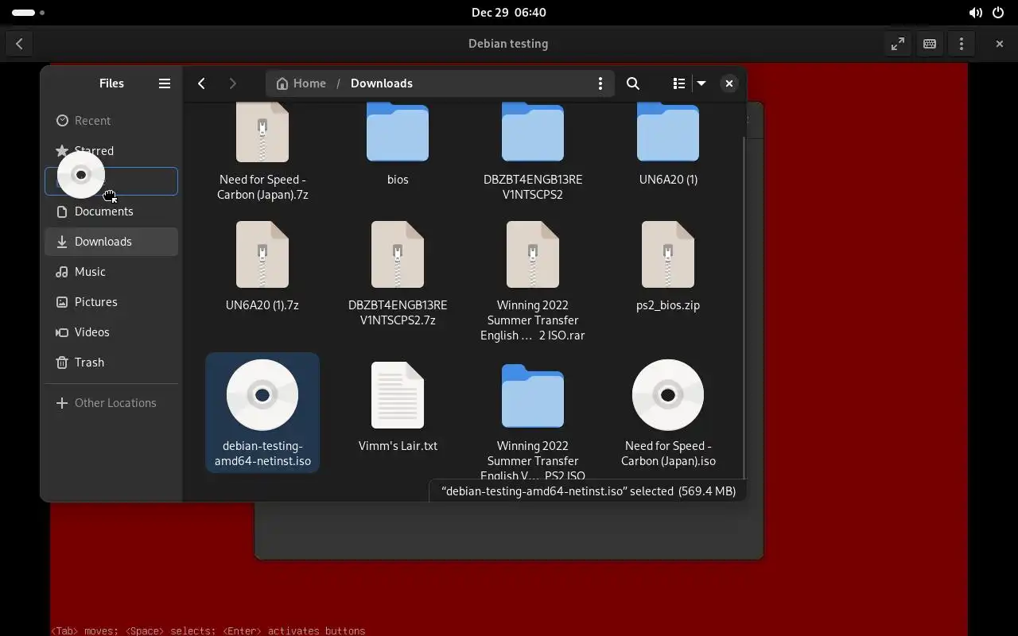Image resolution: width=1018 pixels, height=636 pixels.
Task: Go forward in Files navigation
Action: point(232,83)
